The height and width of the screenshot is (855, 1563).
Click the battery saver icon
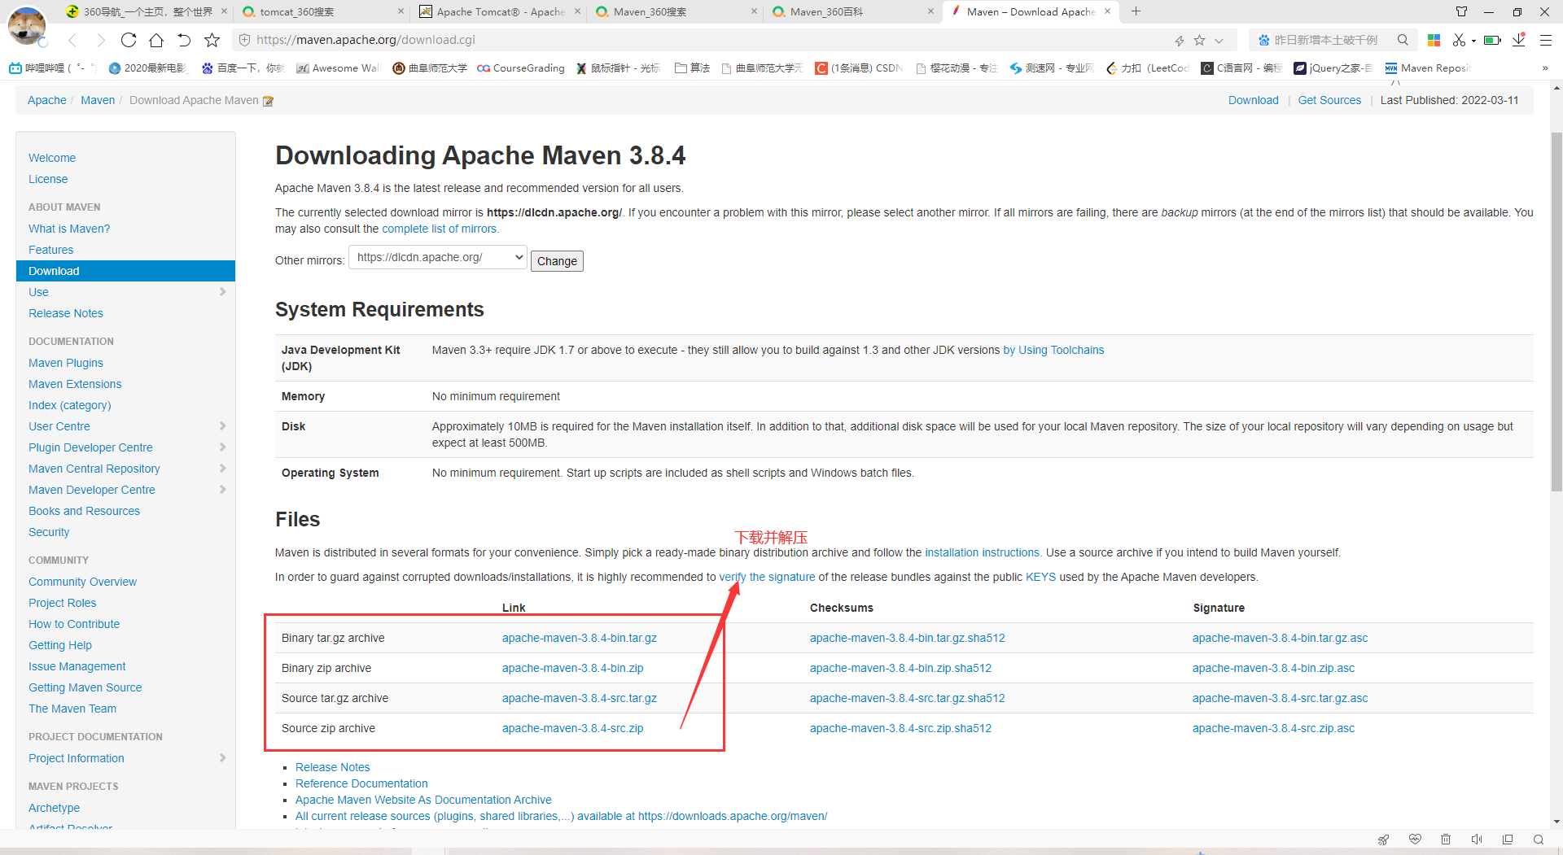point(1492,40)
